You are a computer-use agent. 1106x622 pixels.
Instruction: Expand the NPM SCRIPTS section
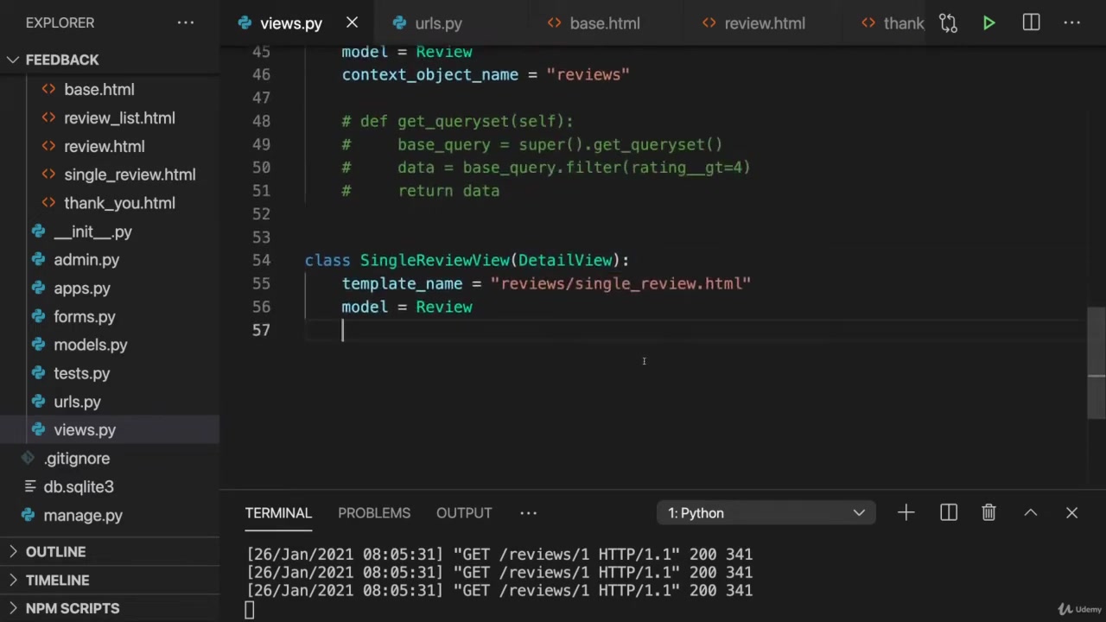pyautogui.click(x=72, y=608)
